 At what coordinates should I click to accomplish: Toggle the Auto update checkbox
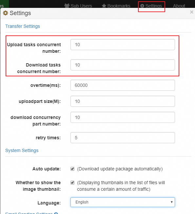click(72, 169)
